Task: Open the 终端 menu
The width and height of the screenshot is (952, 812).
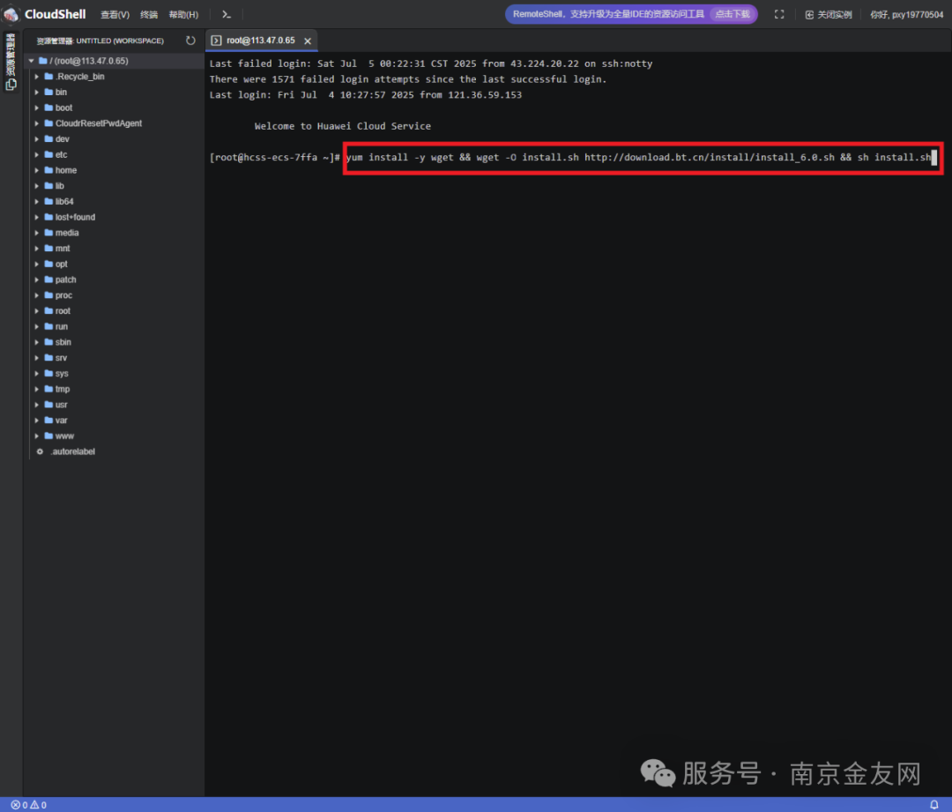Action: (x=149, y=14)
